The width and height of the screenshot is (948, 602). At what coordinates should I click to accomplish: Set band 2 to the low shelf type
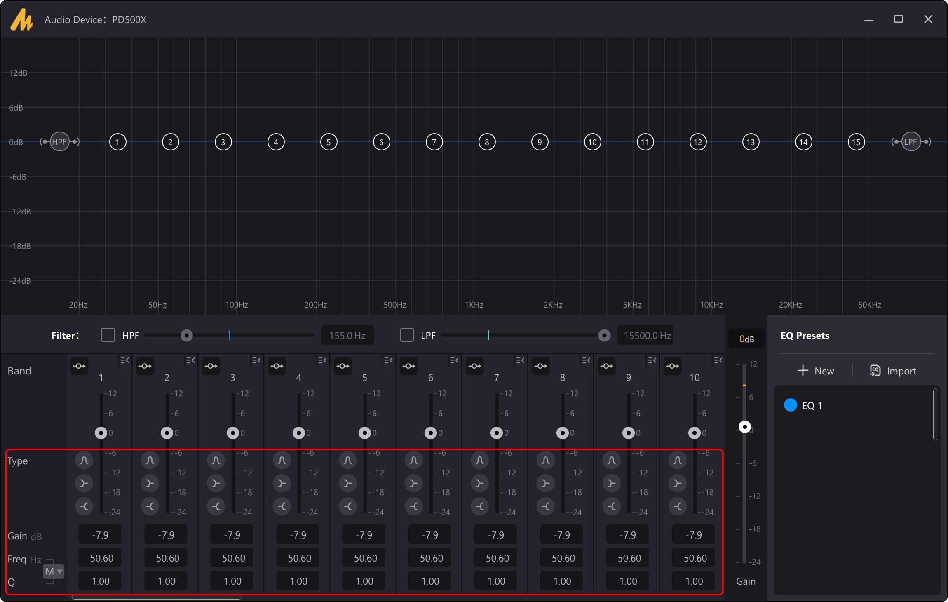150,483
